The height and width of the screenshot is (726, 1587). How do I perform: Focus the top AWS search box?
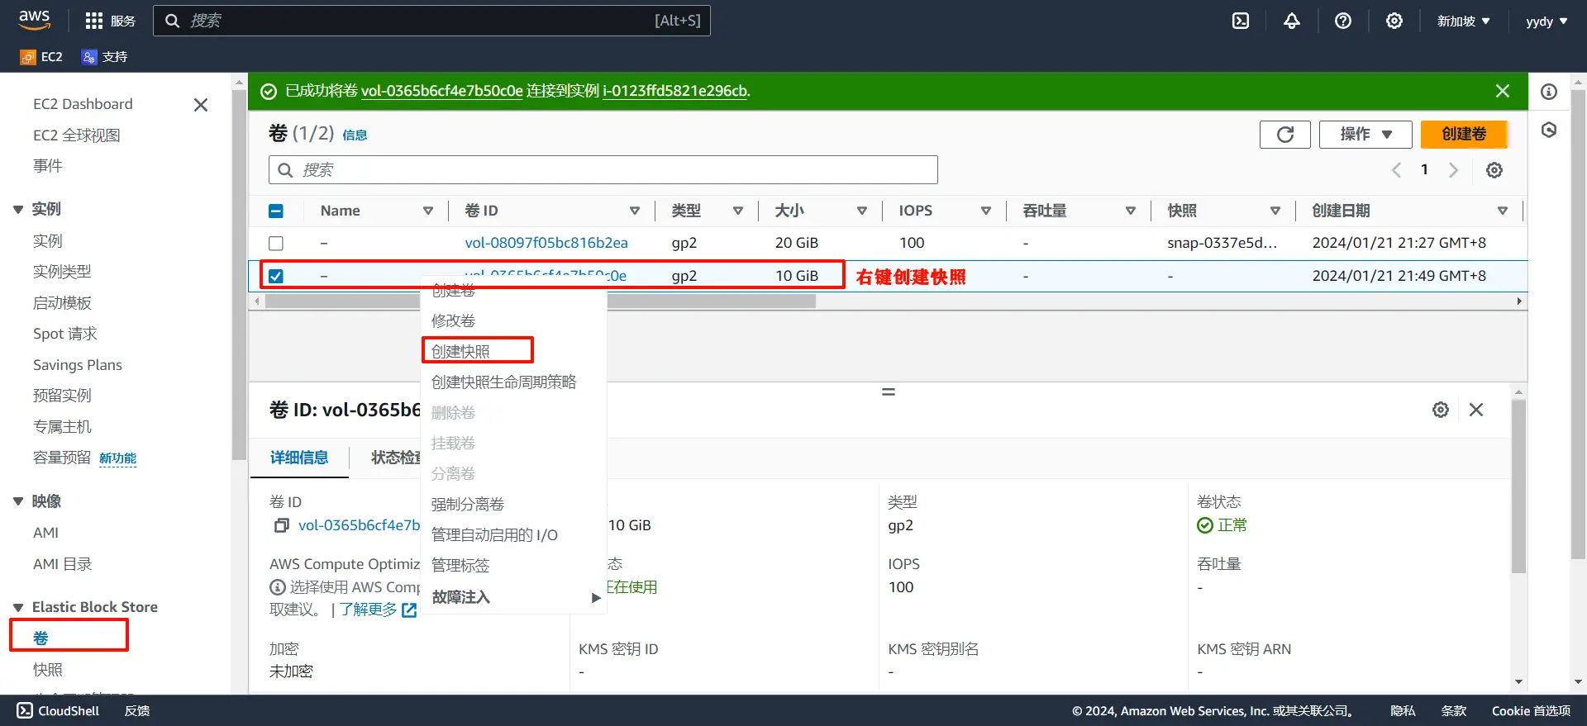[431, 21]
